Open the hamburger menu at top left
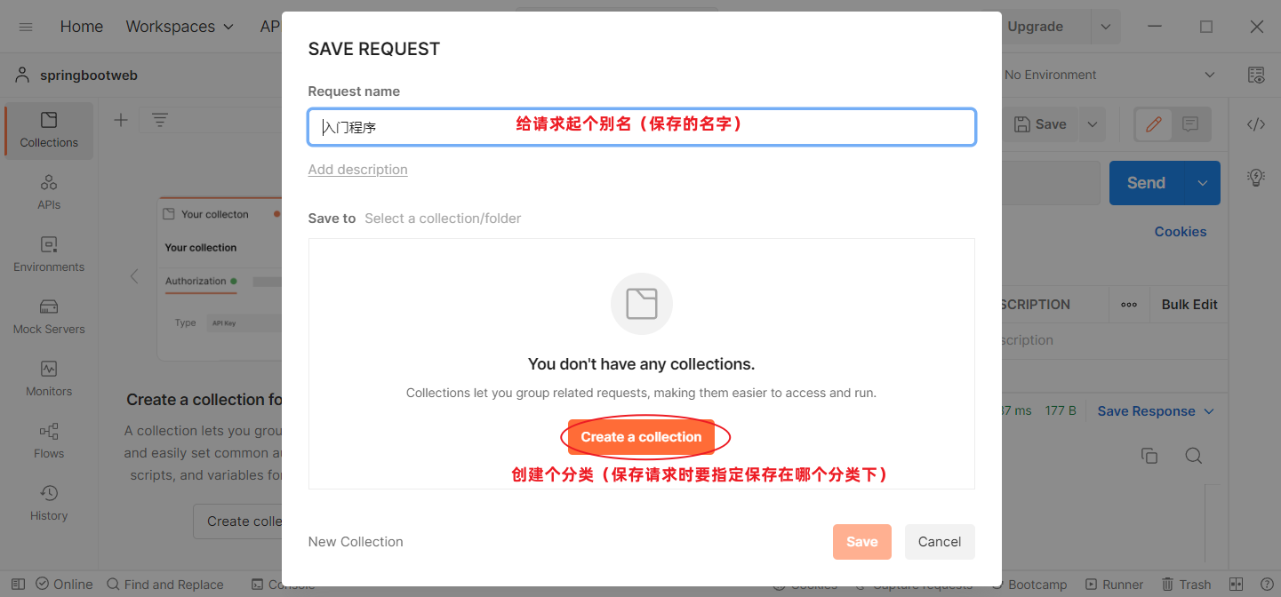The height and width of the screenshot is (597, 1281). click(26, 27)
